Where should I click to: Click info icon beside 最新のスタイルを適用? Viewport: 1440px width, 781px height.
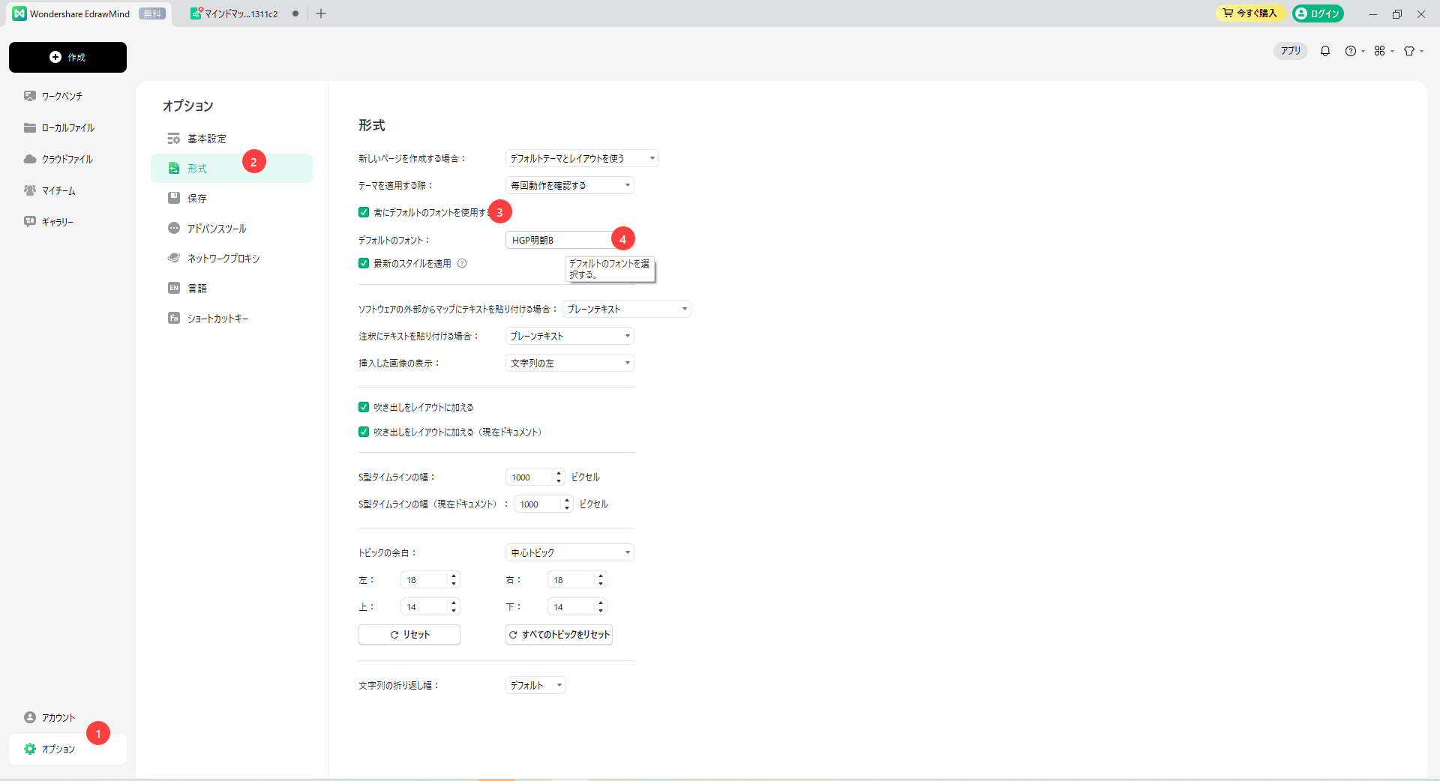tap(462, 263)
